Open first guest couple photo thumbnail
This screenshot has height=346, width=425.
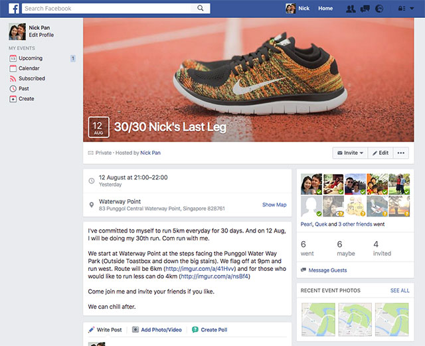311,185
